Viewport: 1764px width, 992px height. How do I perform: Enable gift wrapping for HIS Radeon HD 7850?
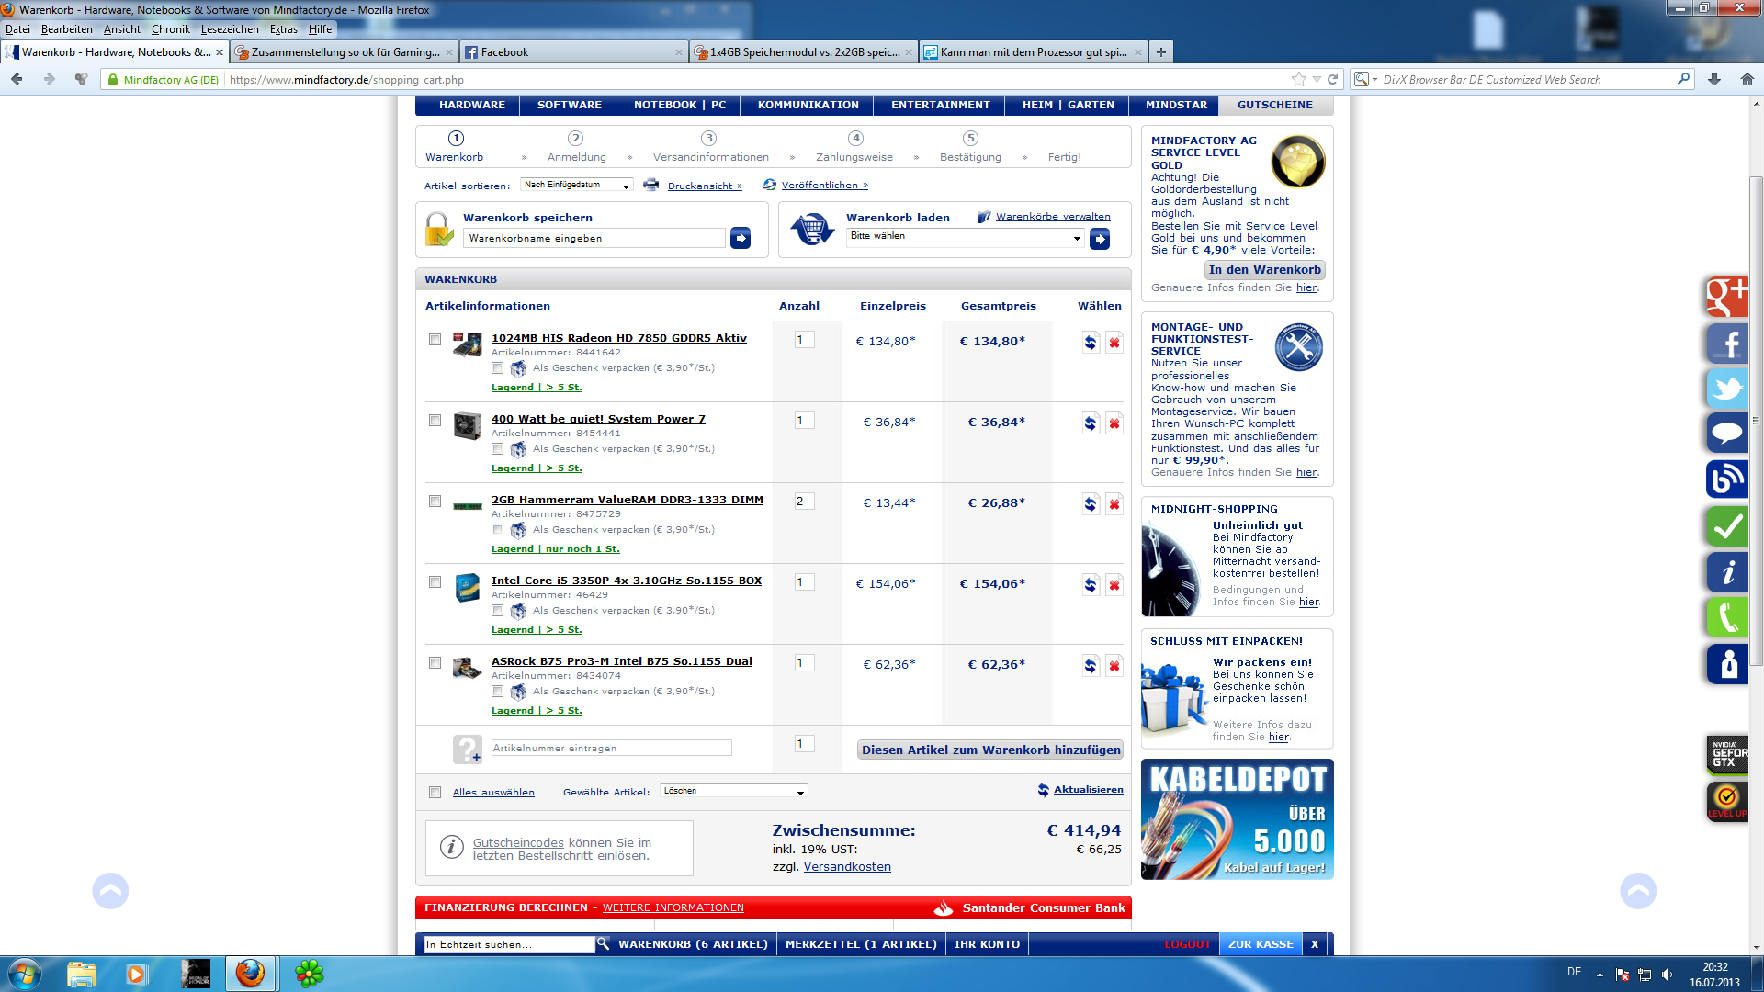498,368
